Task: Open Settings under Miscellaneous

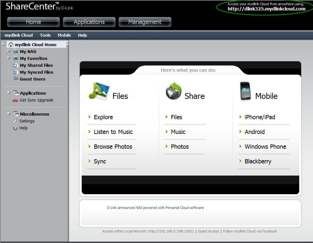Action: coord(27,121)
